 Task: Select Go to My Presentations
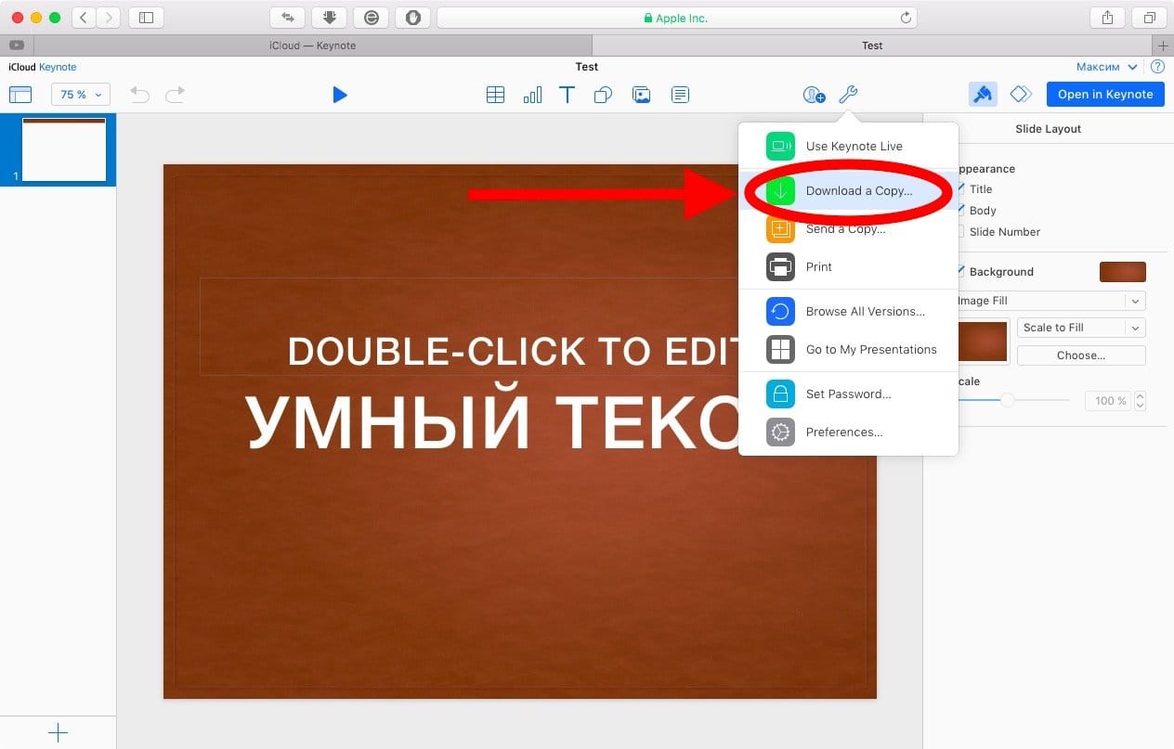pos(848,350)
